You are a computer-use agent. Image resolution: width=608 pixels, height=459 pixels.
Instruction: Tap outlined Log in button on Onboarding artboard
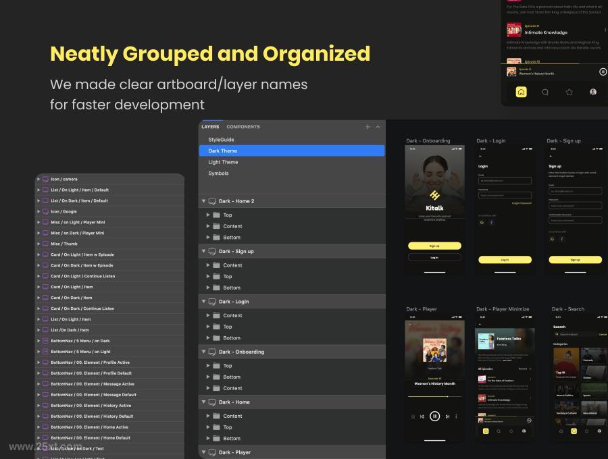tap(434, 258)
